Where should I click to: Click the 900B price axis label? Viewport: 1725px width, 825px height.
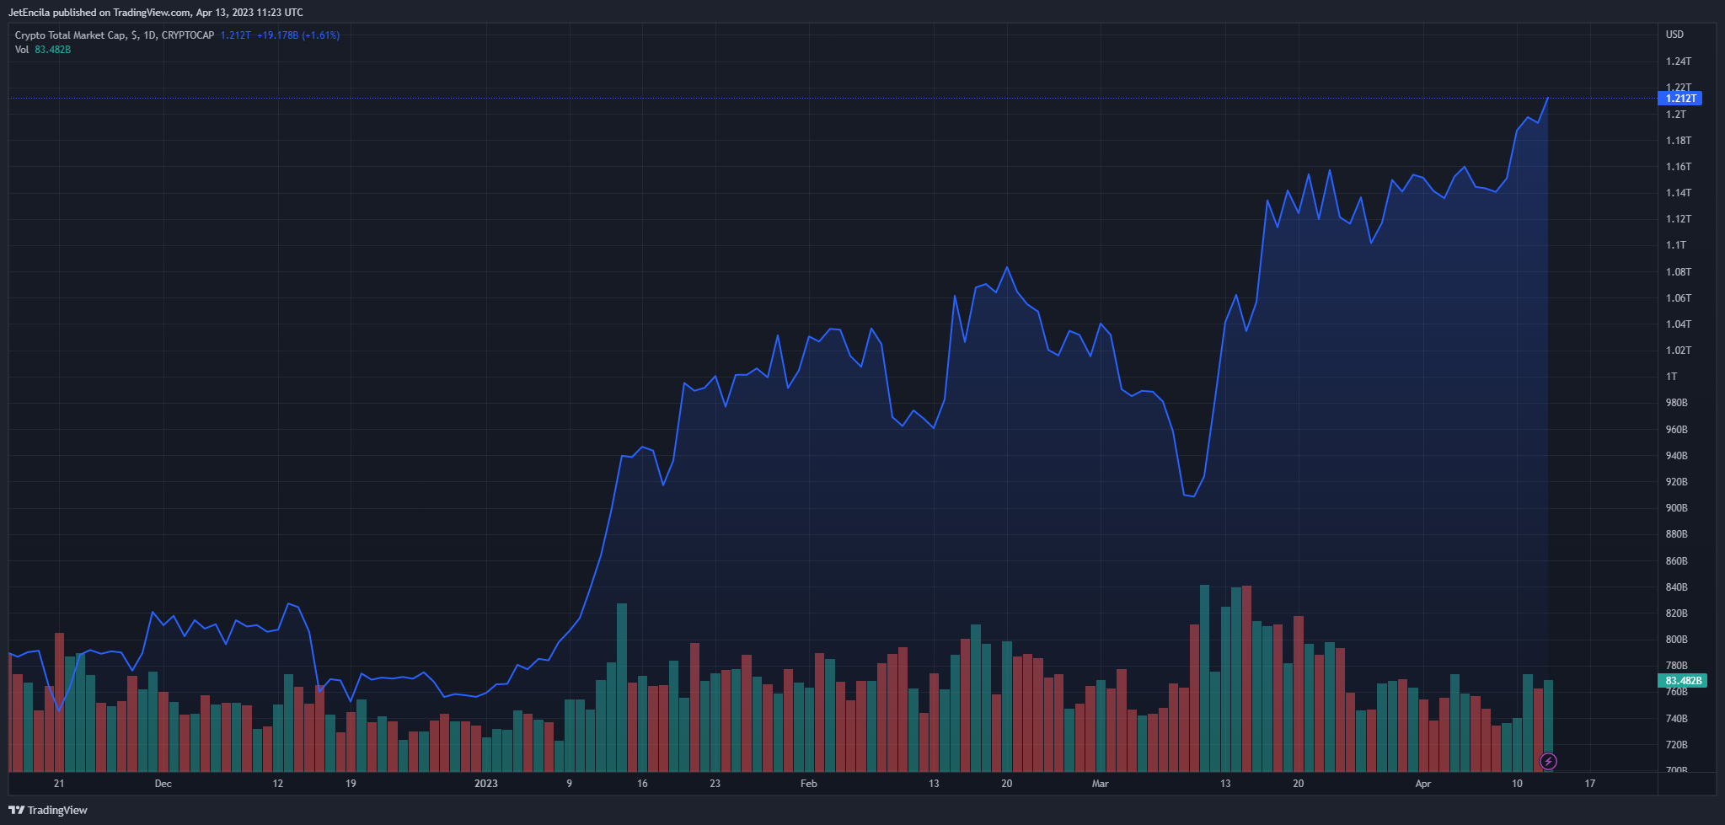(x=1676, y=508)
